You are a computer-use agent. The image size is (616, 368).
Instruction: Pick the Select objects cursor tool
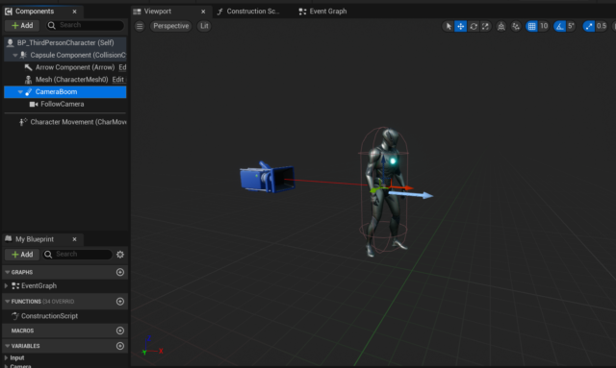tap(448, 26)
